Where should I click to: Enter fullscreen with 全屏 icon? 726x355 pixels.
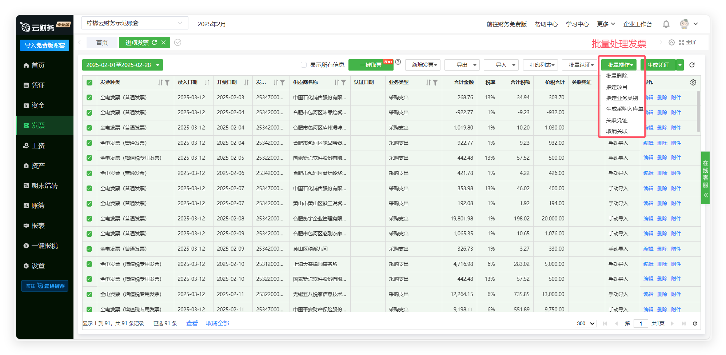(x=687, y=43)
